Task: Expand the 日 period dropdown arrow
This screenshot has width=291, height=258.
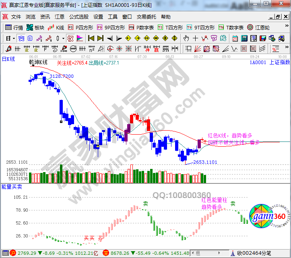Action: 13,38
